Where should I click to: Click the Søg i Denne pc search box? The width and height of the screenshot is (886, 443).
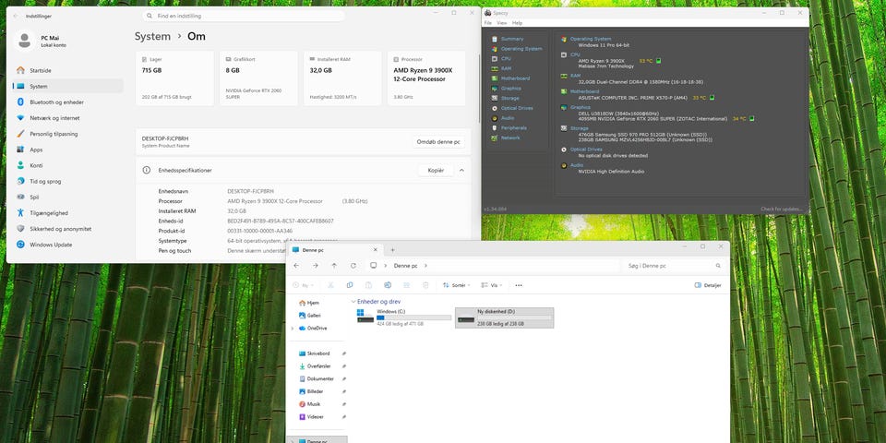(x=674, y=266)
